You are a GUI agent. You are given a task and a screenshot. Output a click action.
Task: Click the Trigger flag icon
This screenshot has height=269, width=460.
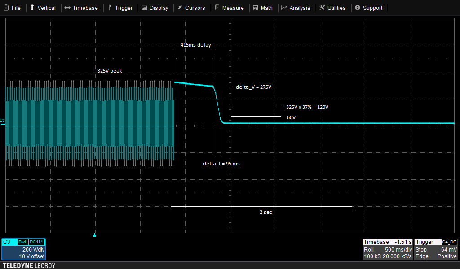pyautogui.click(x=110, y=8)
